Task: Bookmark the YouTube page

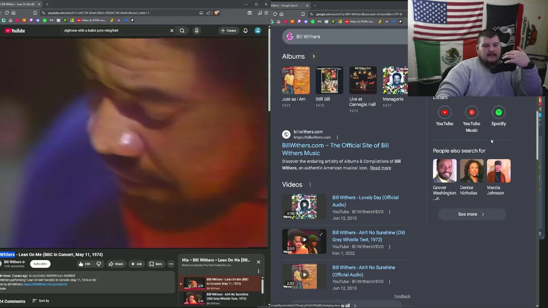Action: pyautogui.click(x=35, y=13)
